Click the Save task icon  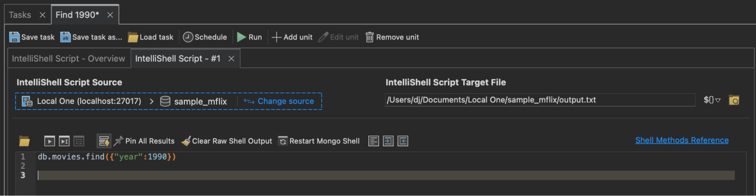(14, 37)
